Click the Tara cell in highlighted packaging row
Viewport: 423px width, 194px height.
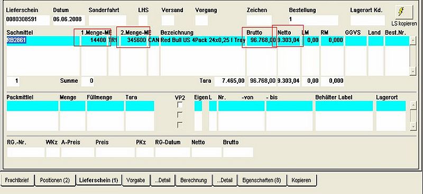pos(140,106)
